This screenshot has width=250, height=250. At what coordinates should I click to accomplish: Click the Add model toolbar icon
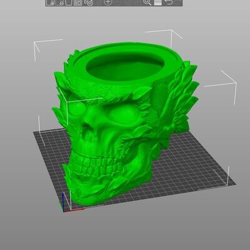coord(50,2)
